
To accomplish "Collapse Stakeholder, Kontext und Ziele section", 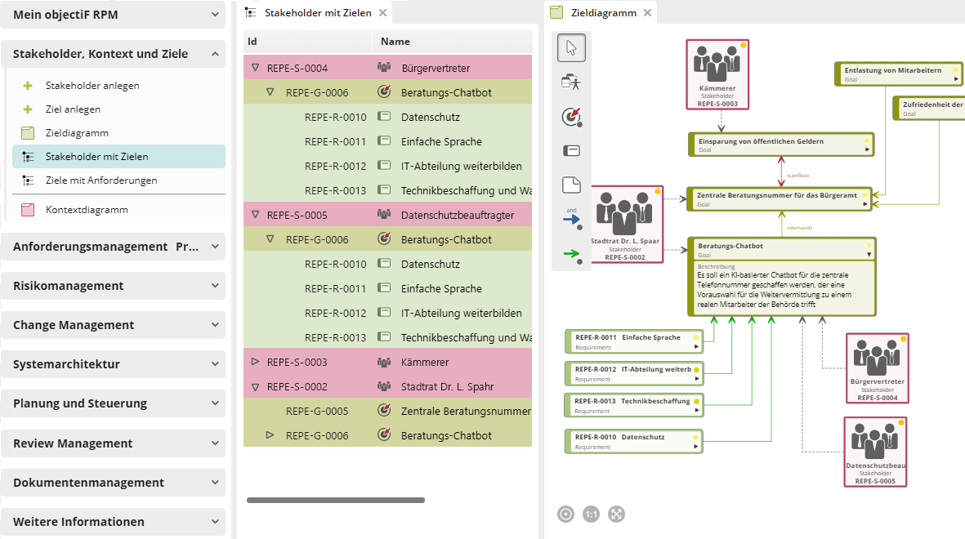I will pos(215,54).
